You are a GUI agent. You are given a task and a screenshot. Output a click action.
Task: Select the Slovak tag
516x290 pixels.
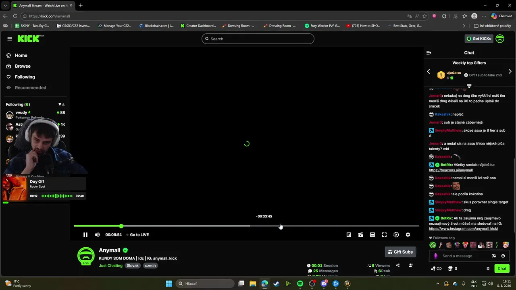click(133, 265)
